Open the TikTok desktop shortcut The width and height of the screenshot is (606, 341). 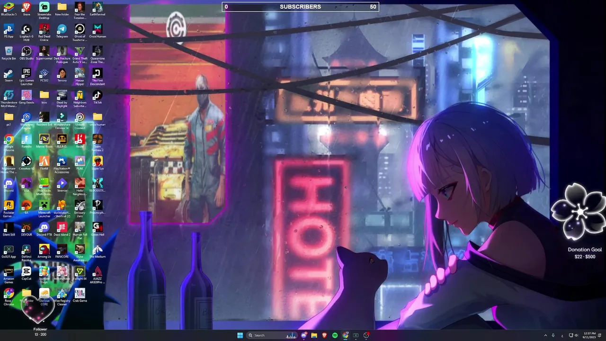pos(98,95)
